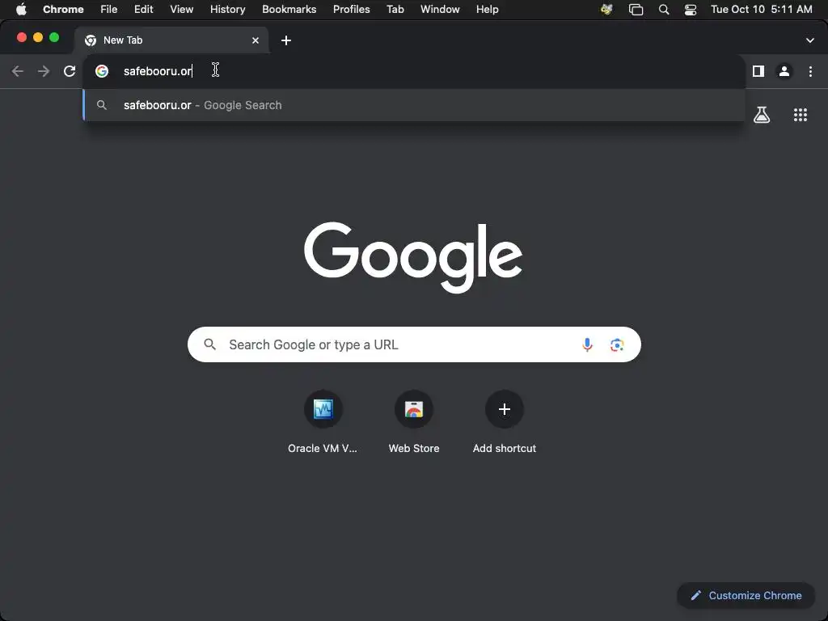Click the screen mirroring menu bar icon
828x621 pixels.
click(x=636, y=10)
